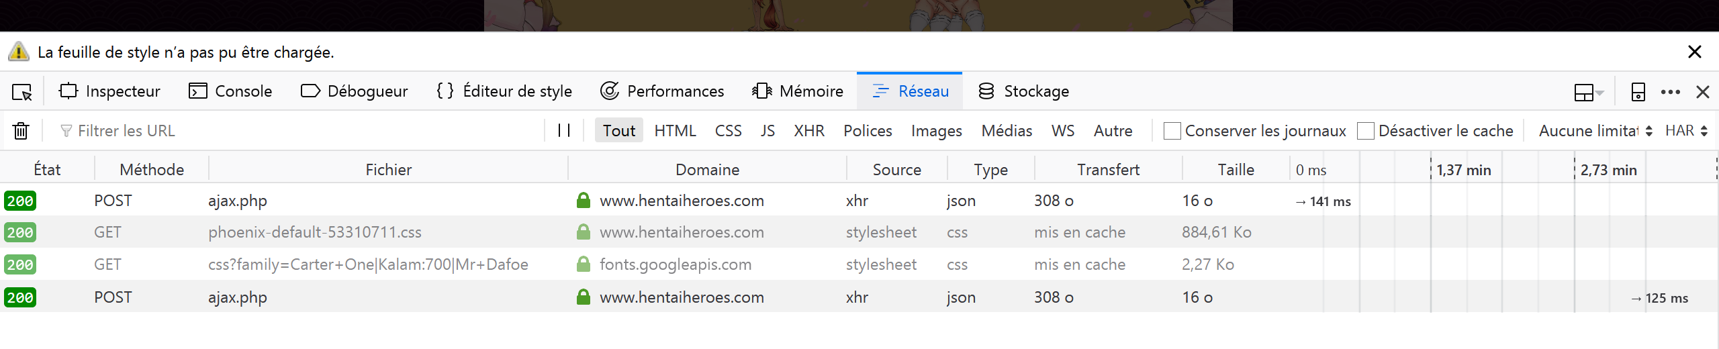Image resolution: width=1719 pixels, height=349 pixels.
Task: Sort by the Taille column header
Action: tap(1236, 170)
